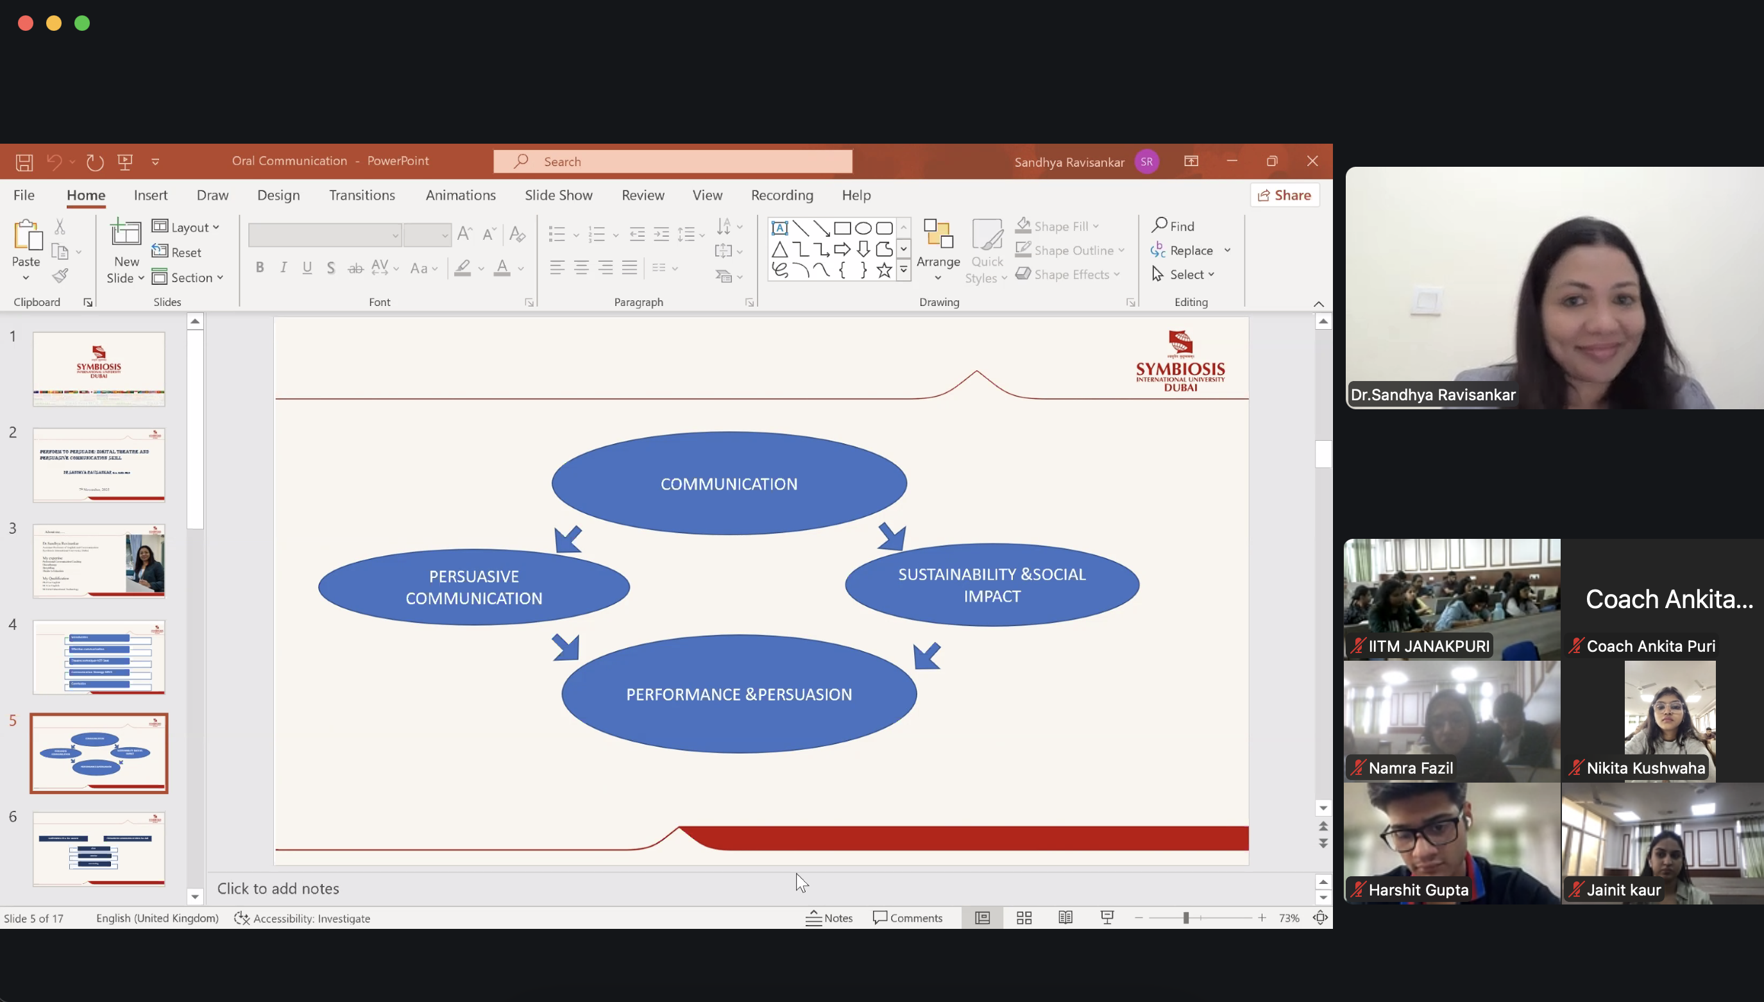Click the Save icon in title bar
1764x1002 pixels.
[x=24, y=162]
